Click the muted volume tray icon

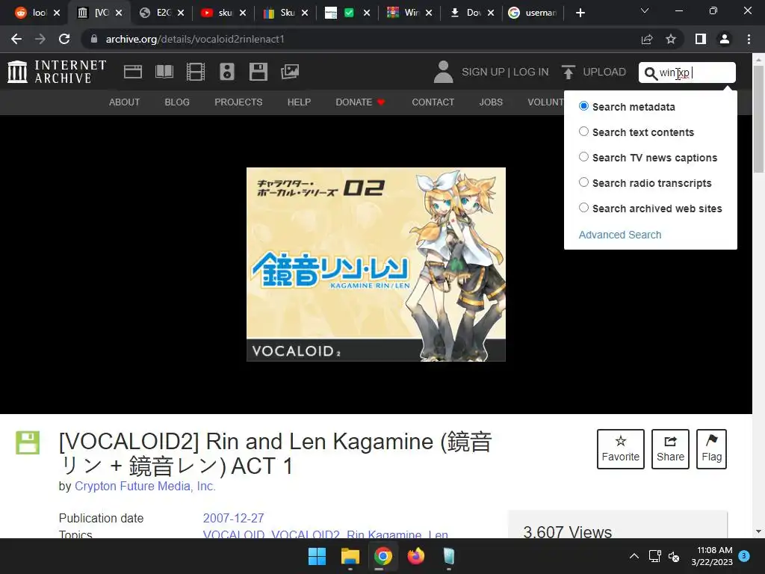coord(674,556)
